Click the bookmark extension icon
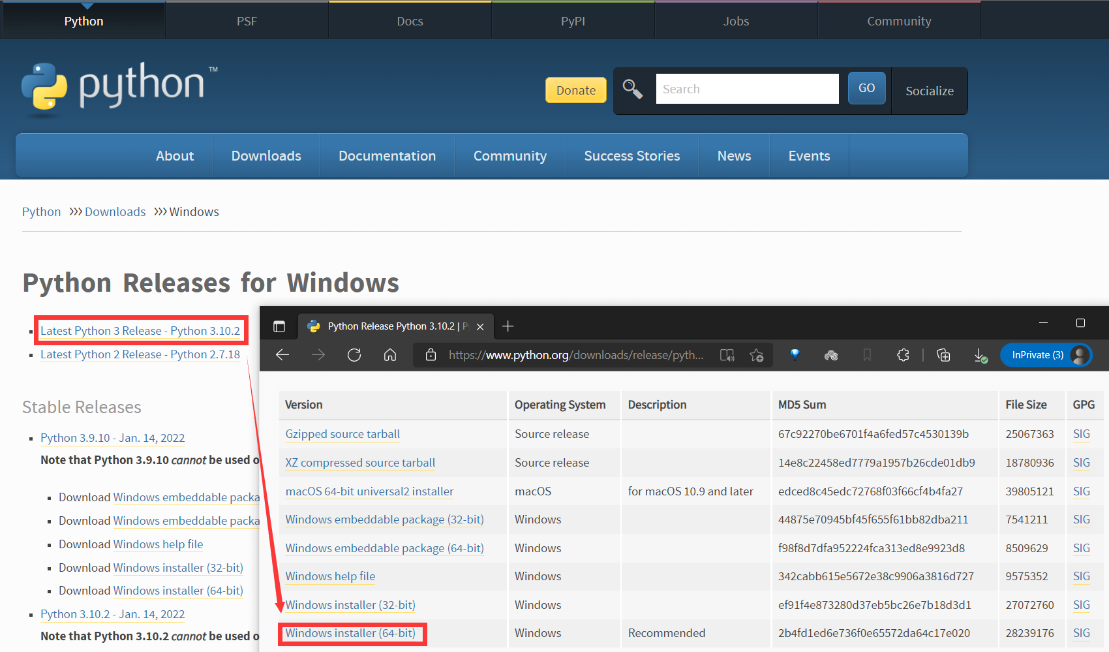The width and height of the screenshot is (1109, 652). coord(867,355)
